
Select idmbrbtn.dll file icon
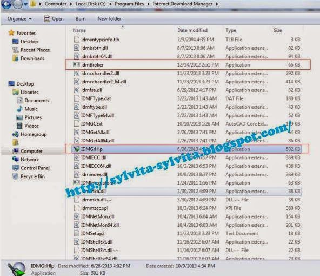click(76, 48)
